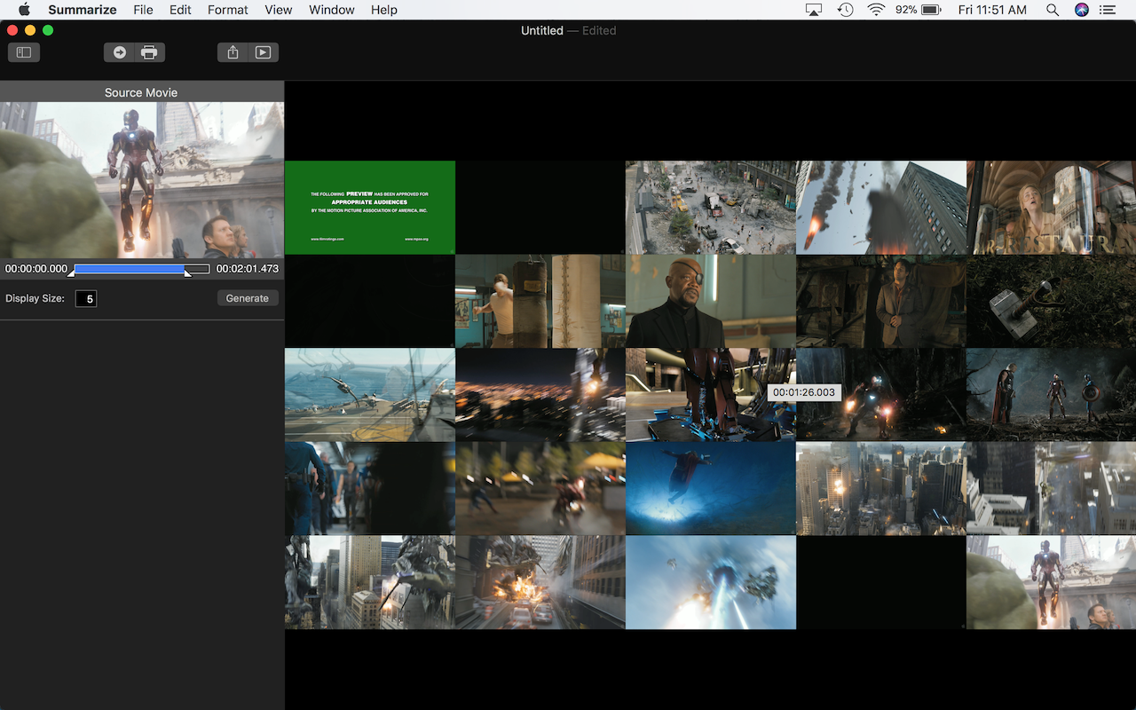Click the Generate button

248,298
